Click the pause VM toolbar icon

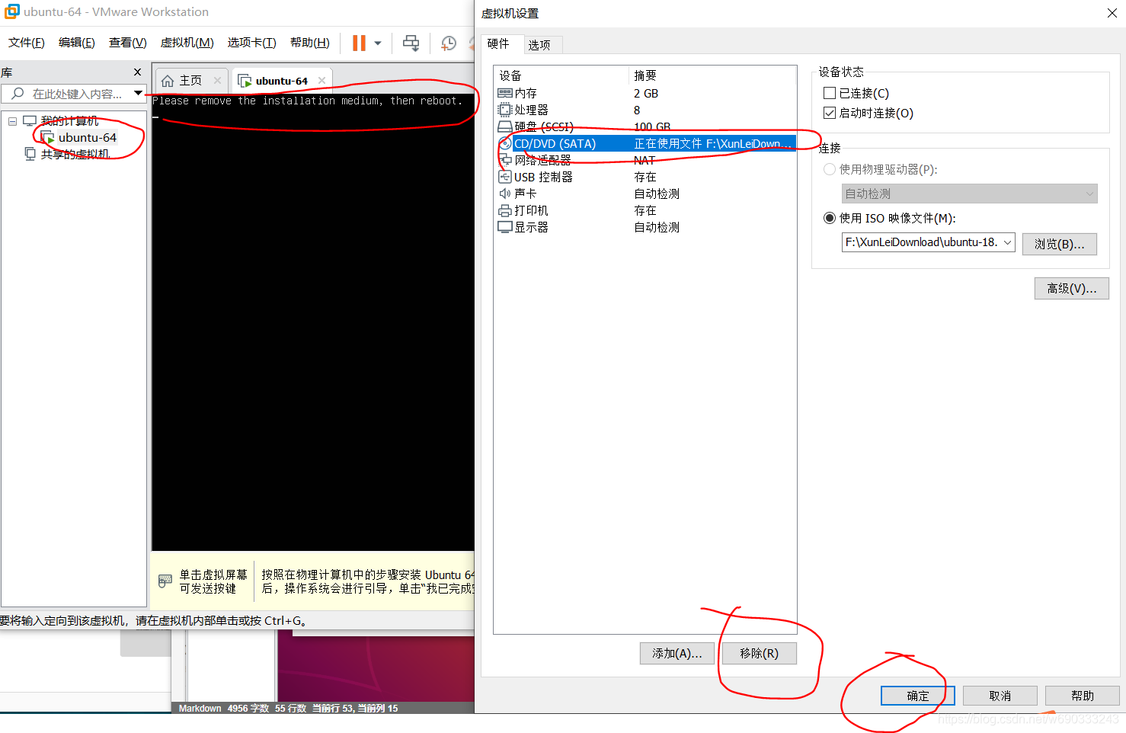tap(359, 43)
